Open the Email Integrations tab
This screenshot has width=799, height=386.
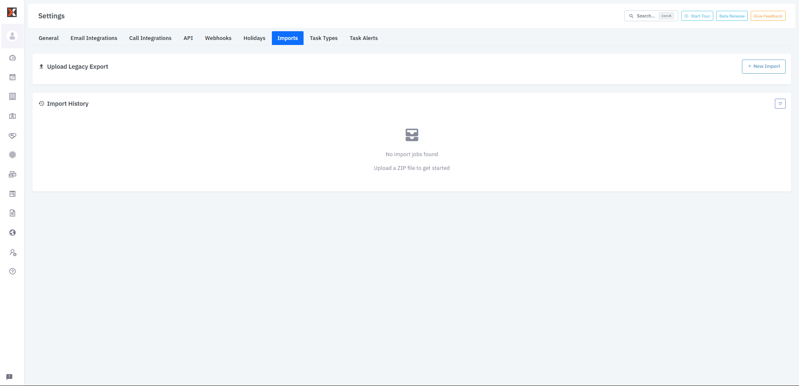tap(94, 38)
